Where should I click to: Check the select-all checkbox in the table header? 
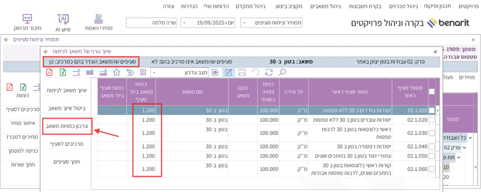tap(431, 92)
